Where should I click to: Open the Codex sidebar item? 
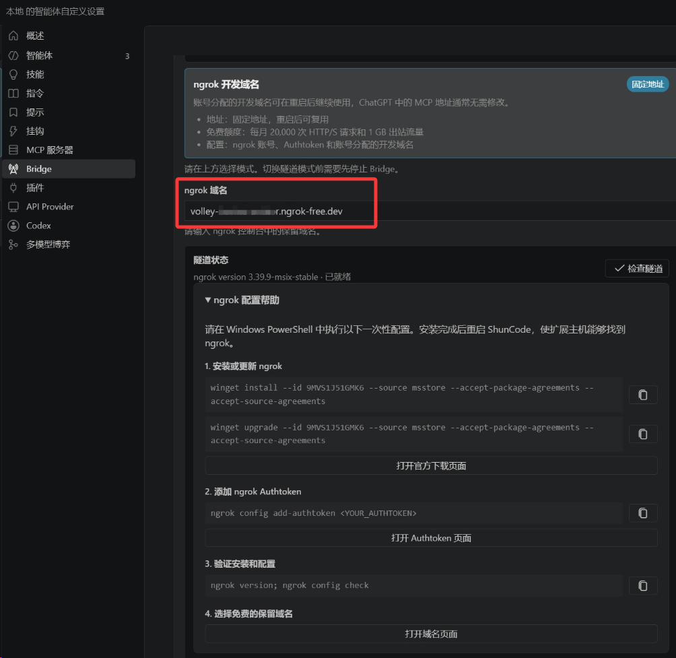click(x=69, y=226)
